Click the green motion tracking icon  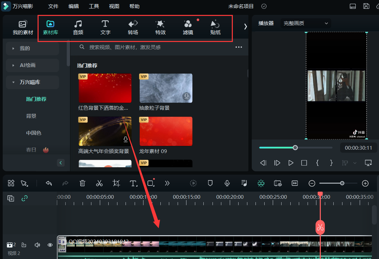pos(261,183)
